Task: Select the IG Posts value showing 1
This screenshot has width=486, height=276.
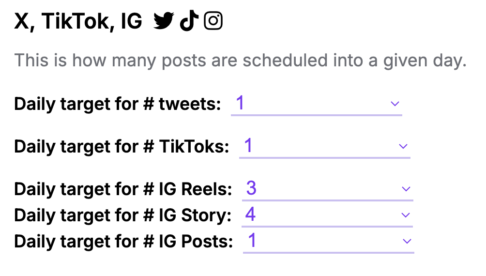Action: [x=252, y=240]
